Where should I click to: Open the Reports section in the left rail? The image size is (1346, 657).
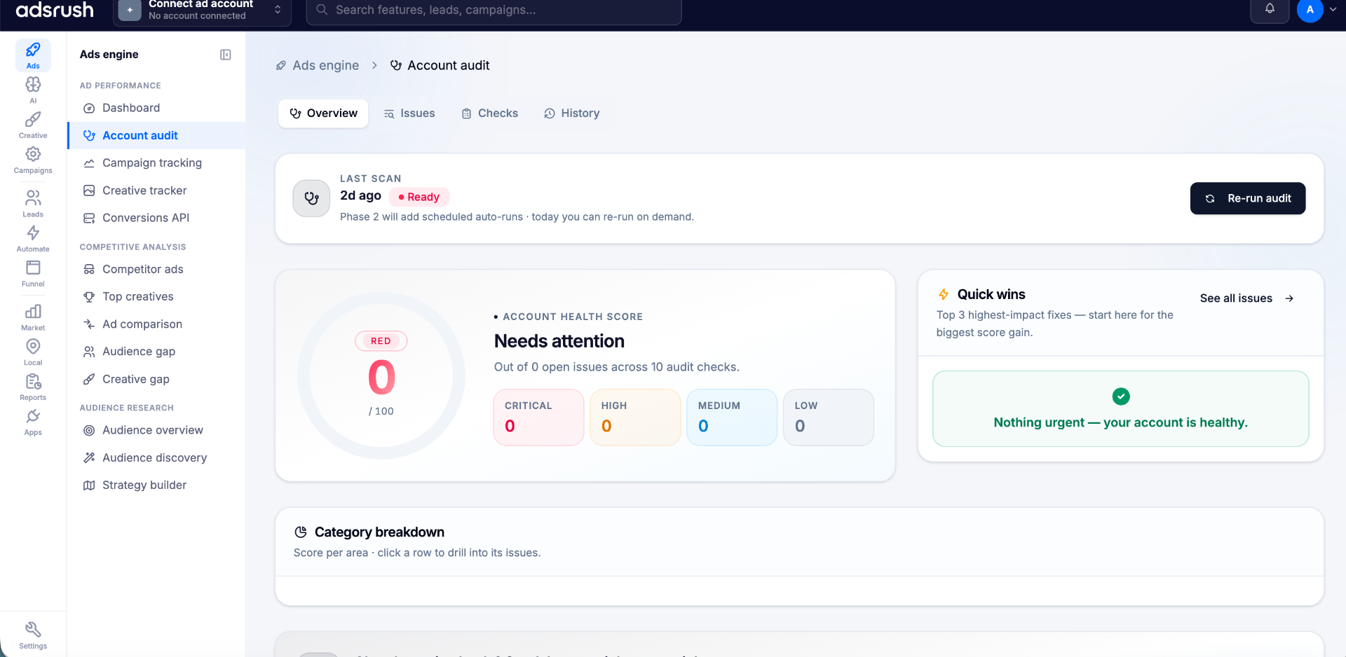click(x=33, y=387)
